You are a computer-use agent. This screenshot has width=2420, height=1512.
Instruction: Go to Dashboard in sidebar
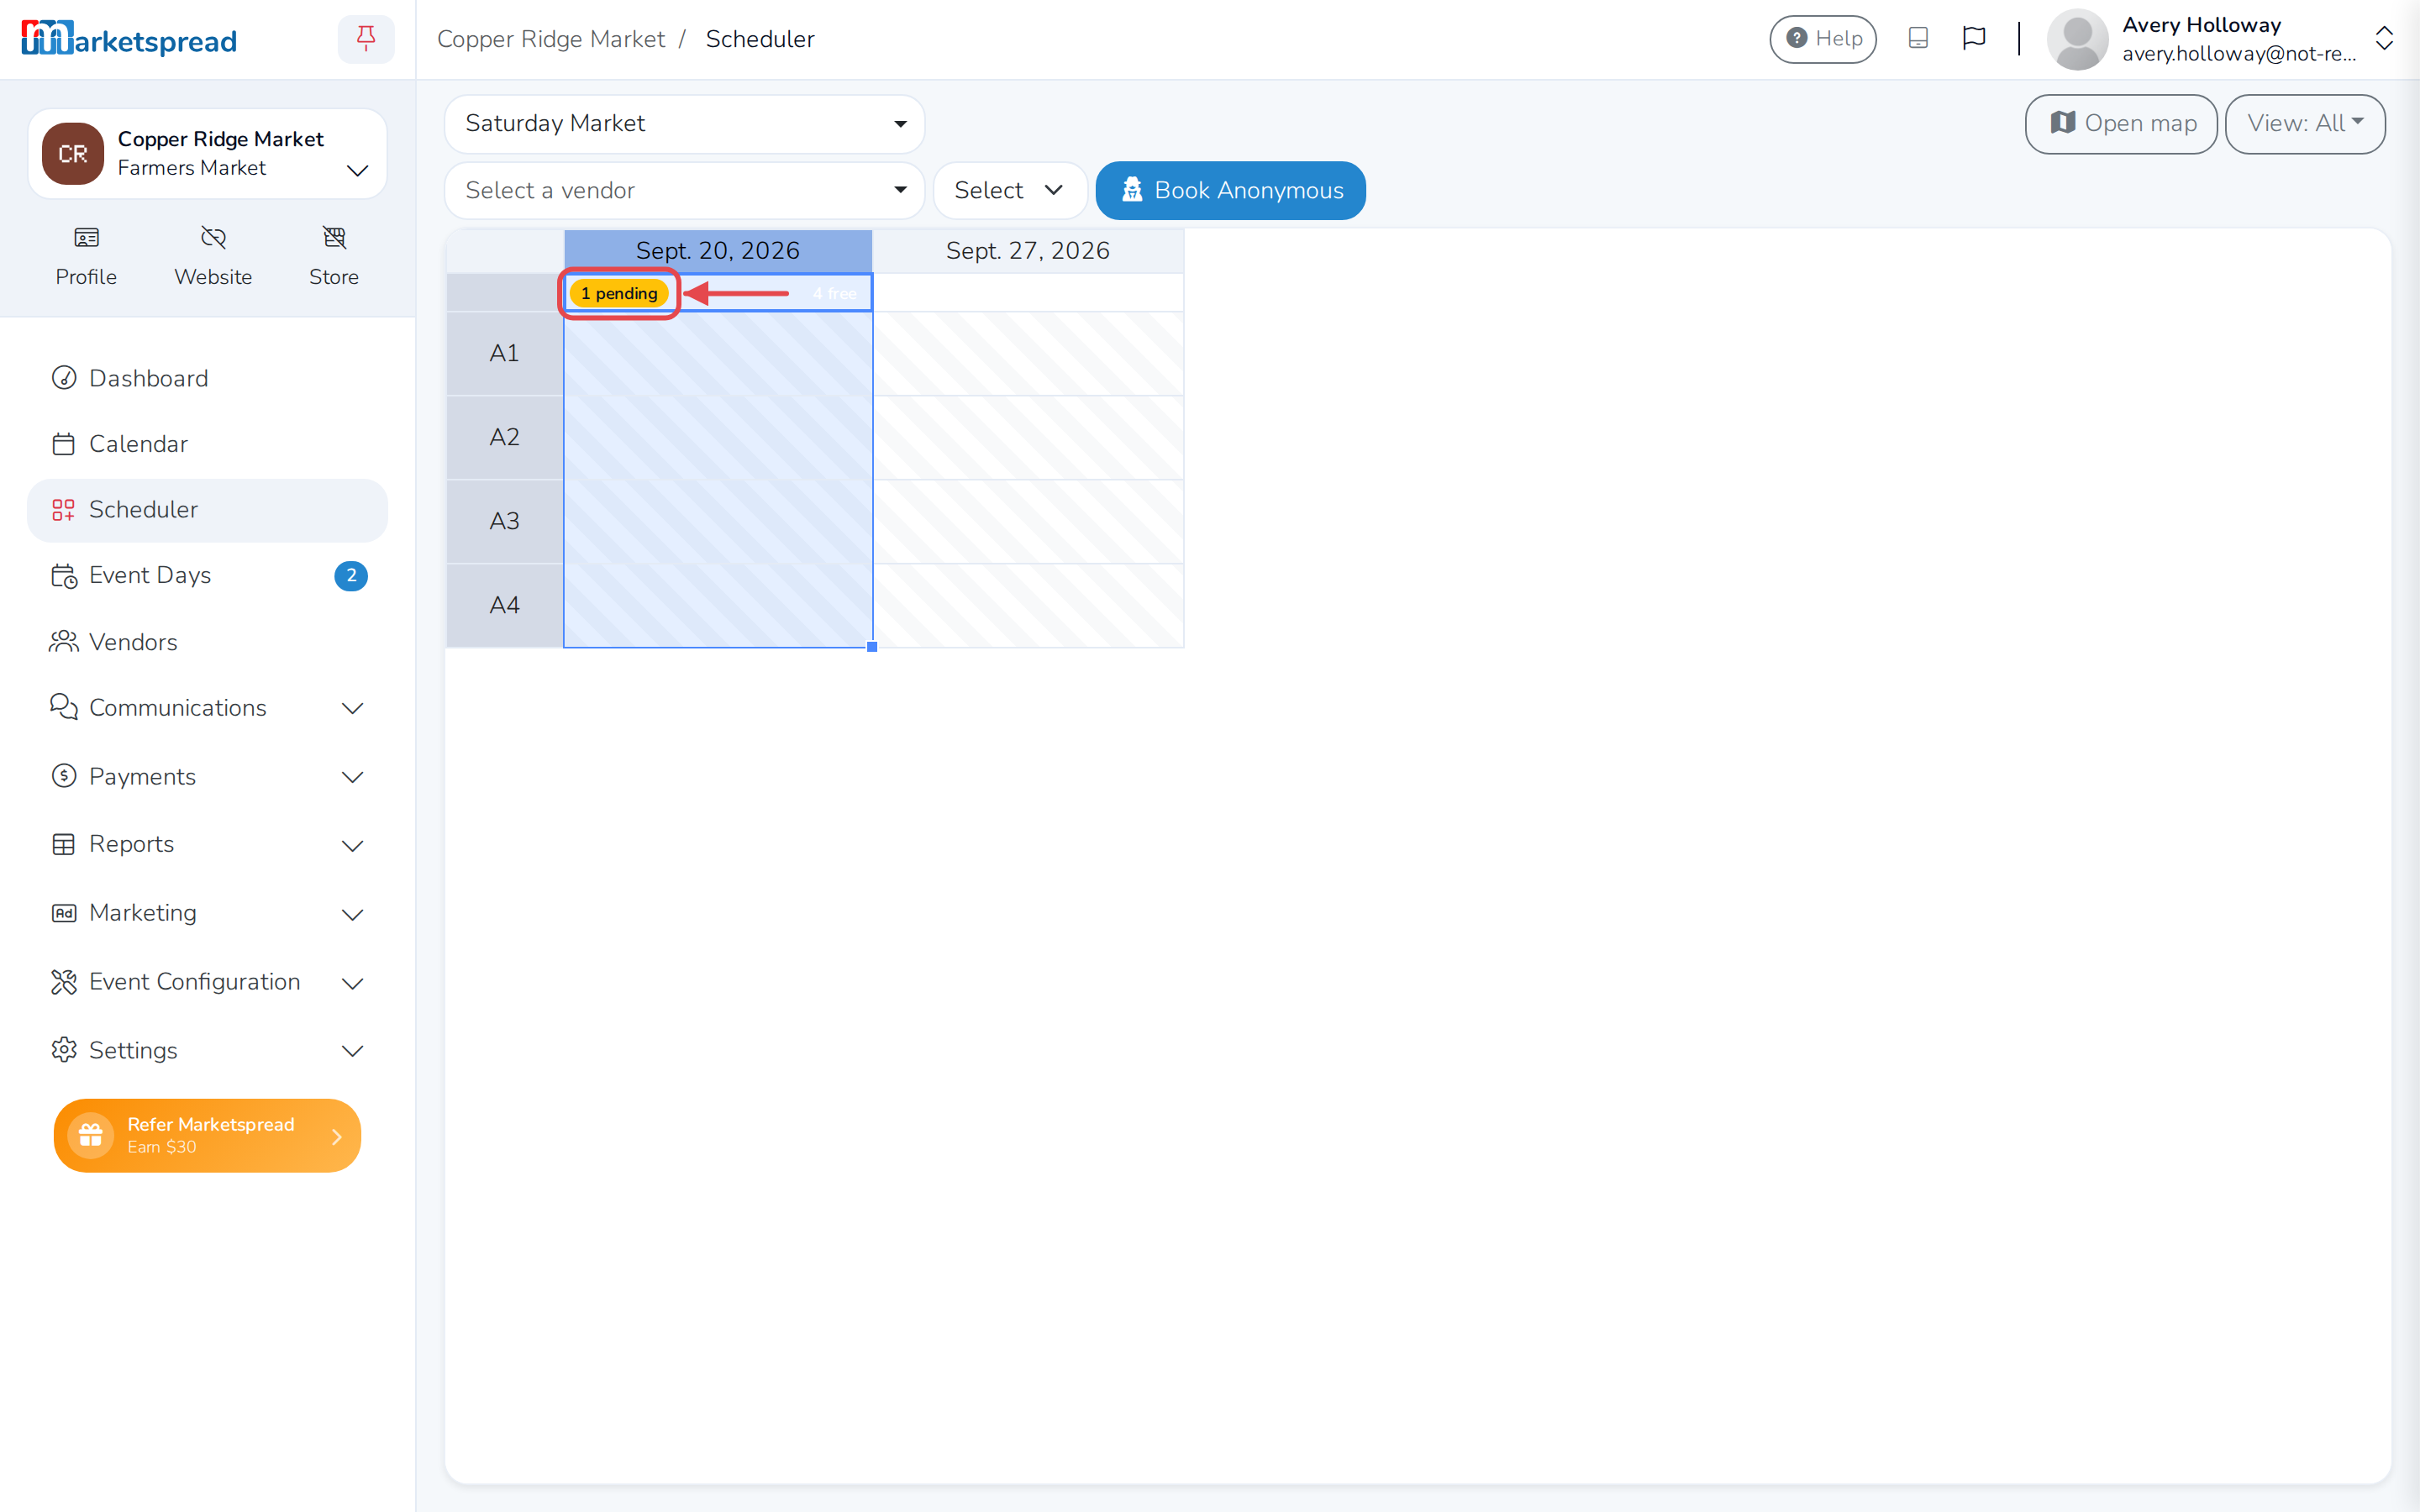coord(207,378)
